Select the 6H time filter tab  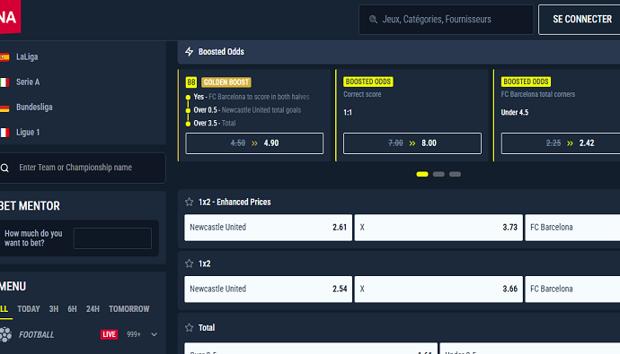coord(73,309)
